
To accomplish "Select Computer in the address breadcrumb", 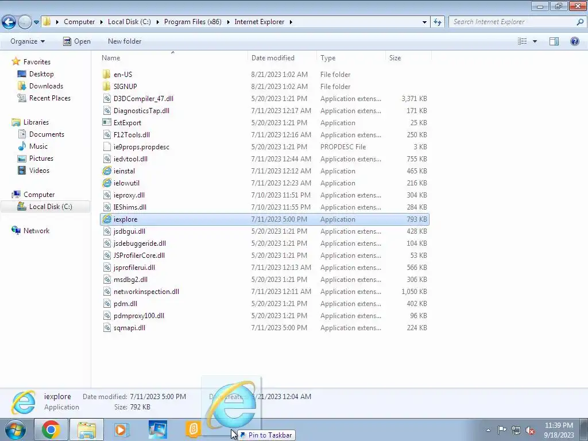I will (79, 22).
